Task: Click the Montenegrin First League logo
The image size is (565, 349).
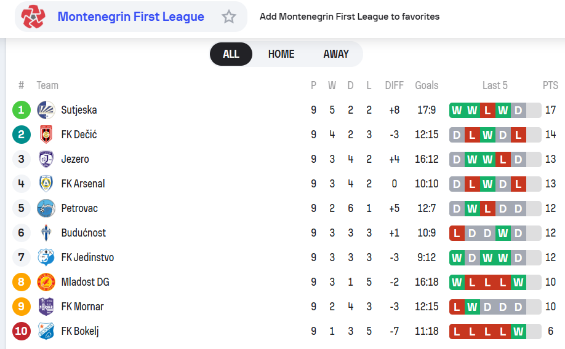Action: tap(33, 17)
